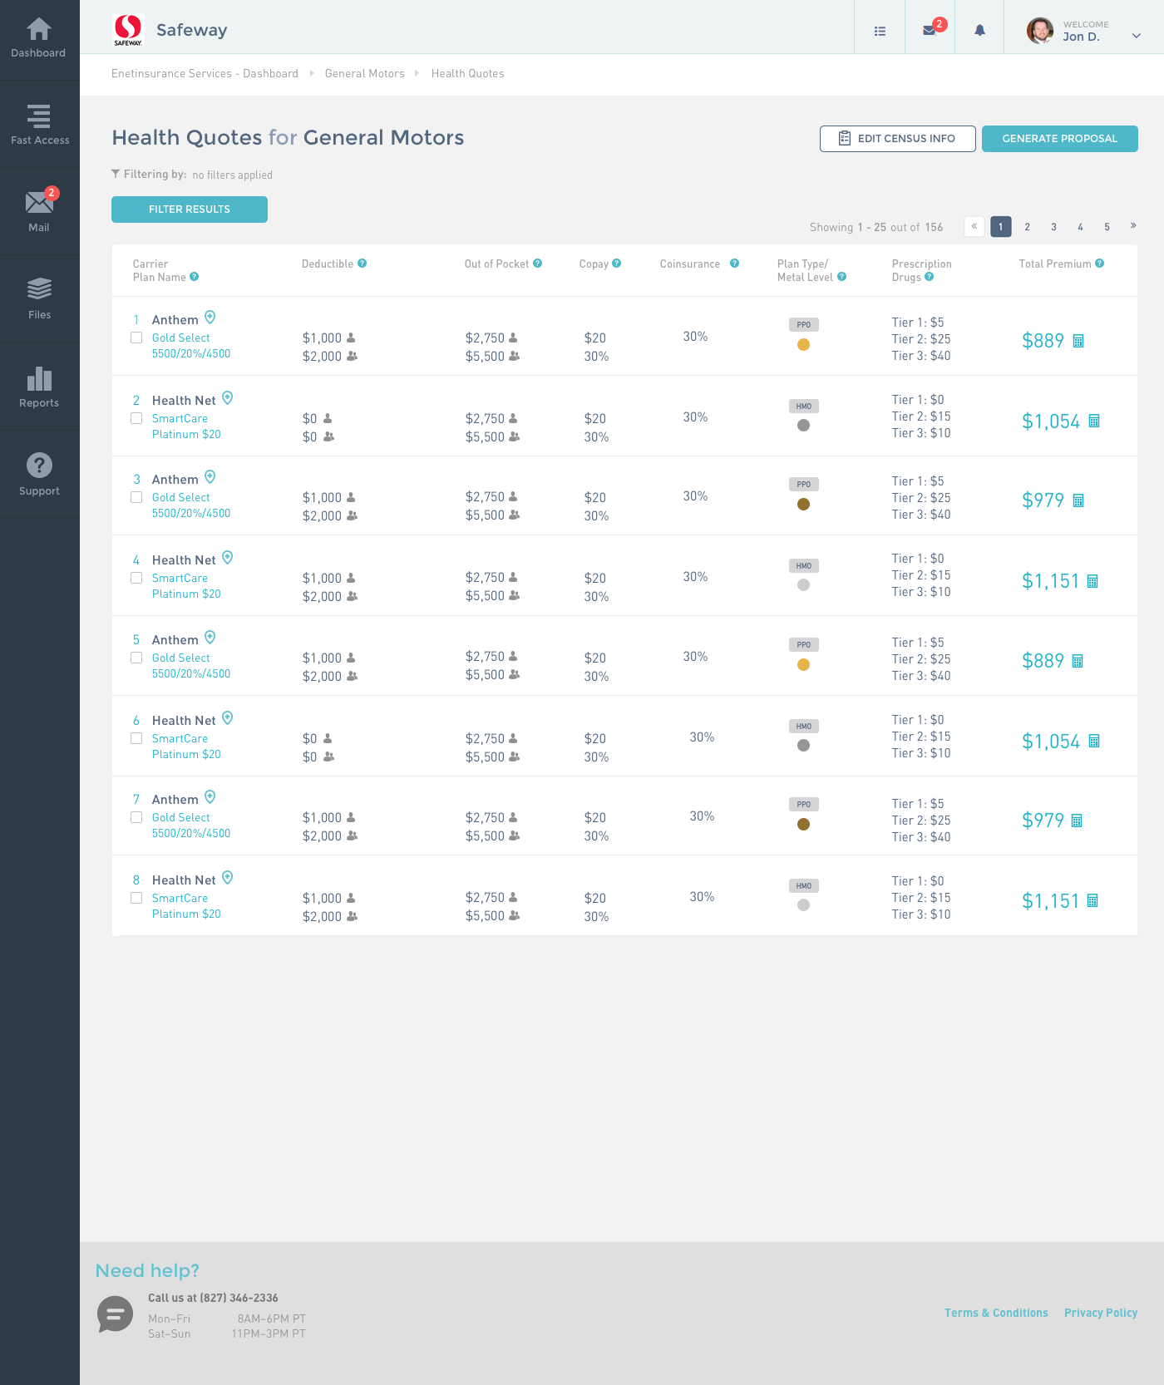Click the dark gray metal dot in row 2

pyautogui.click(x=803, y=426)
